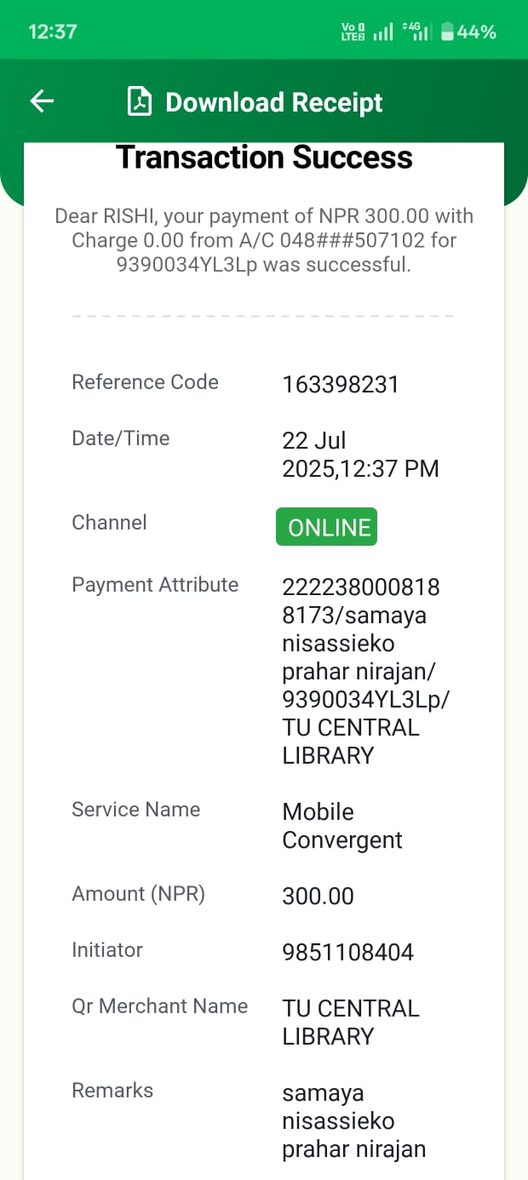
Task: Tap the initiator number 9851108404
Action: pyautogui.click(x=347, y=952)
